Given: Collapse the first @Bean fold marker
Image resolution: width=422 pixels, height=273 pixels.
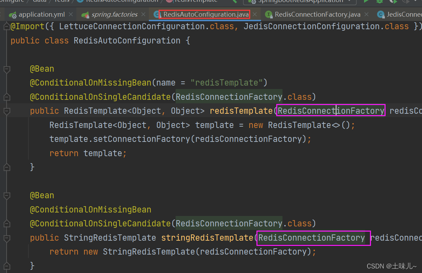Looking at the screenshot, I should click(x=6, y=69).
